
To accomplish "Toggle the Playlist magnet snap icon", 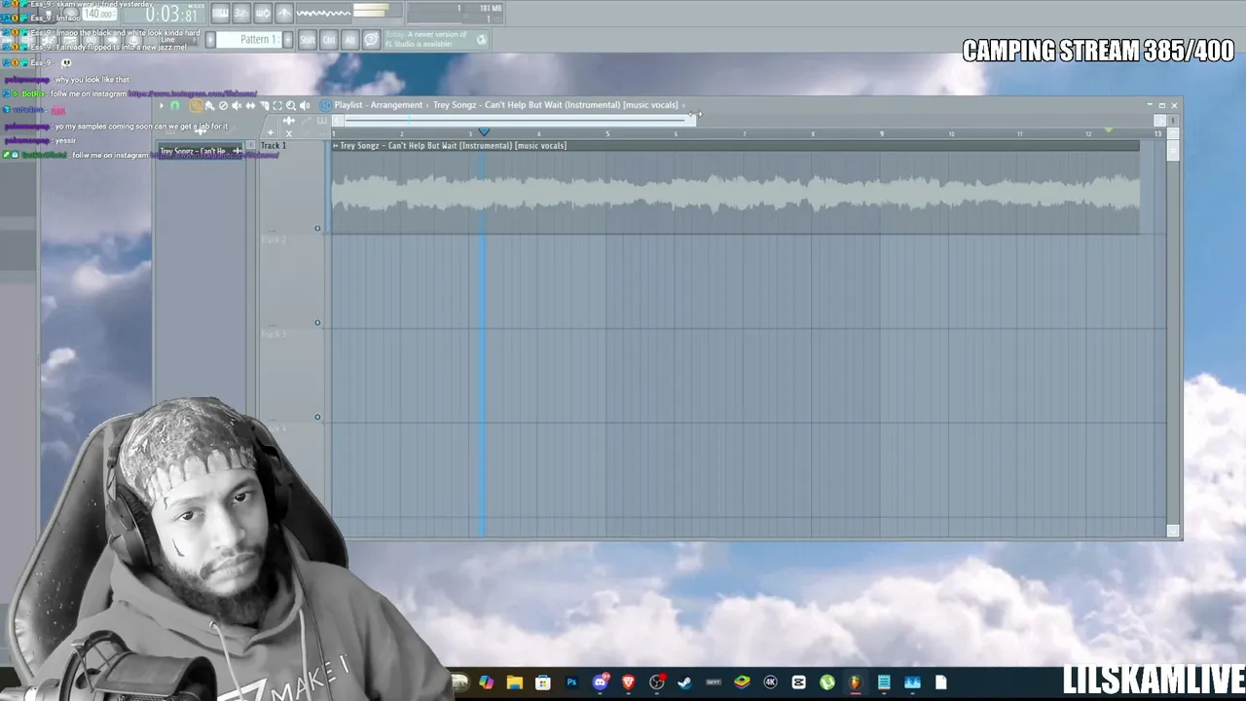I will point(175,105).
